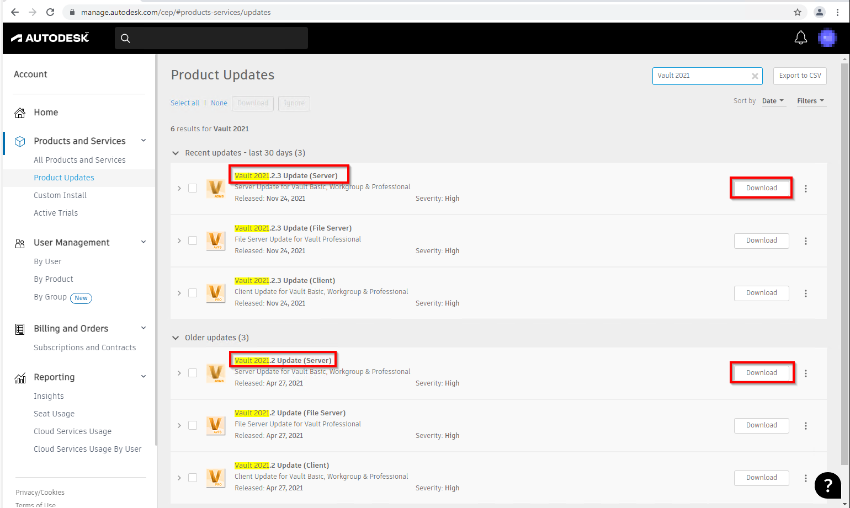The height and width of the screenshot is (508, 850).
Task: Collapse the Older updates section
Action: (176, 338)
